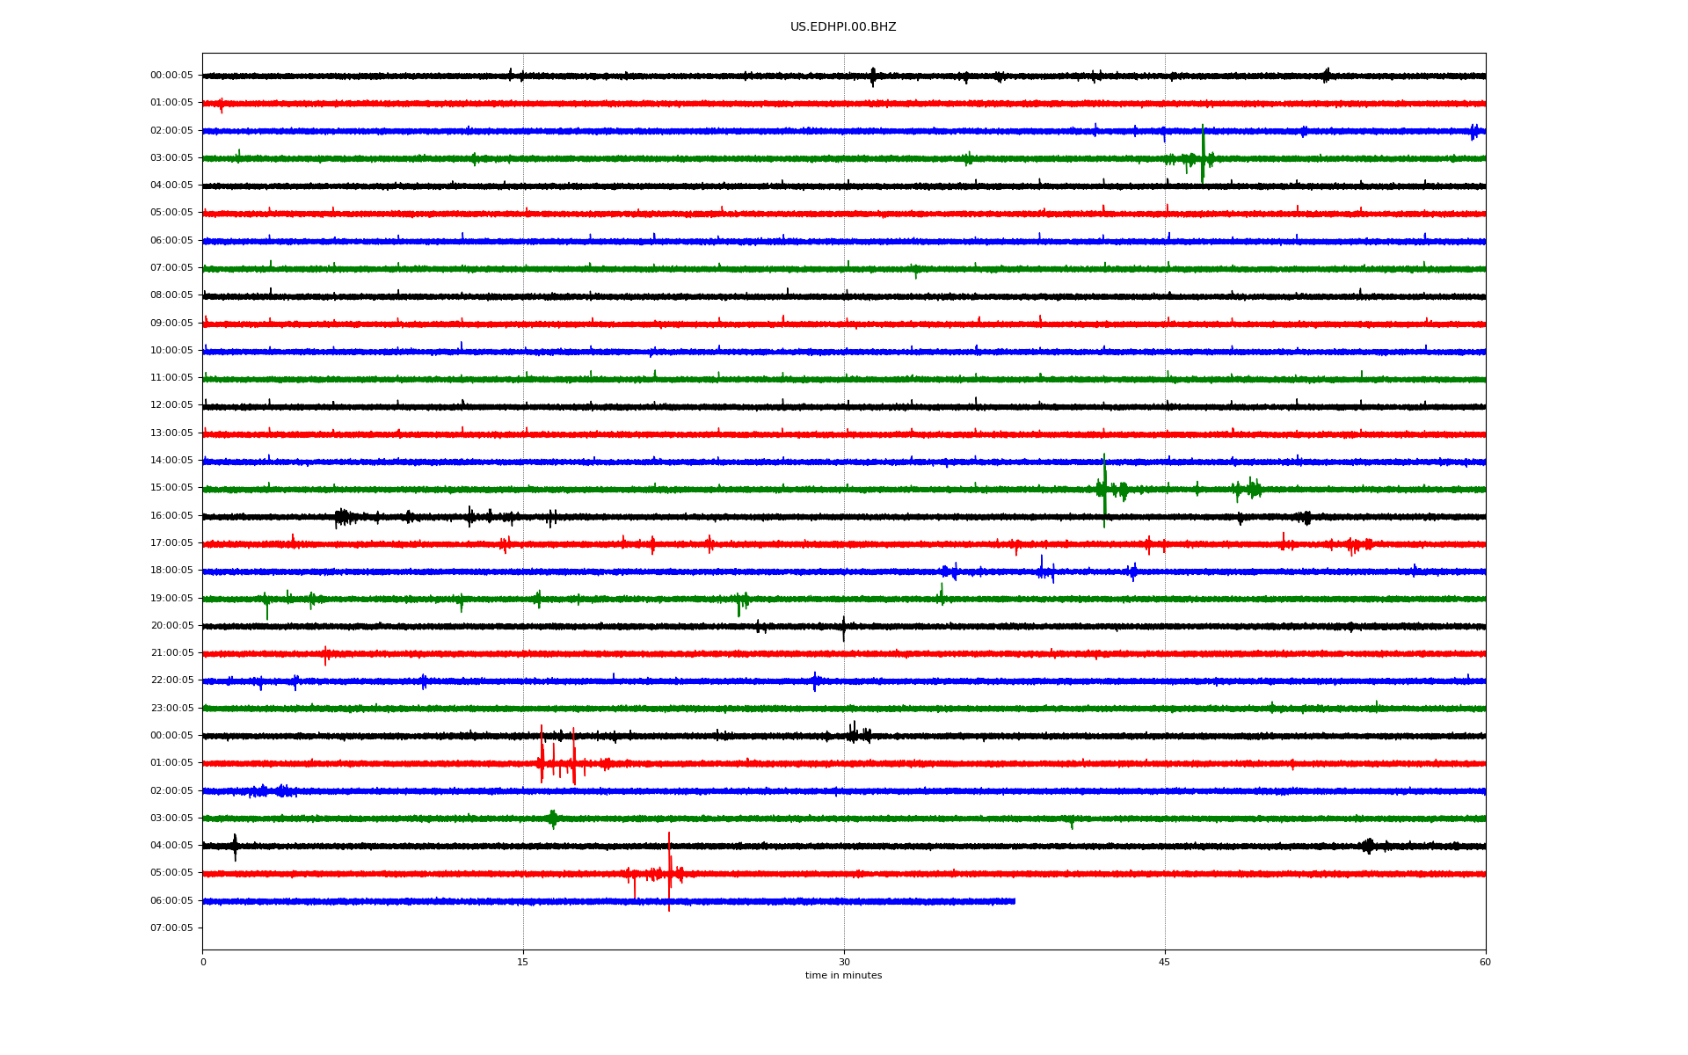Select the 17:00:05 row label
Viewport: 1688px width, 1055px height.
click(x=171, y=543)
